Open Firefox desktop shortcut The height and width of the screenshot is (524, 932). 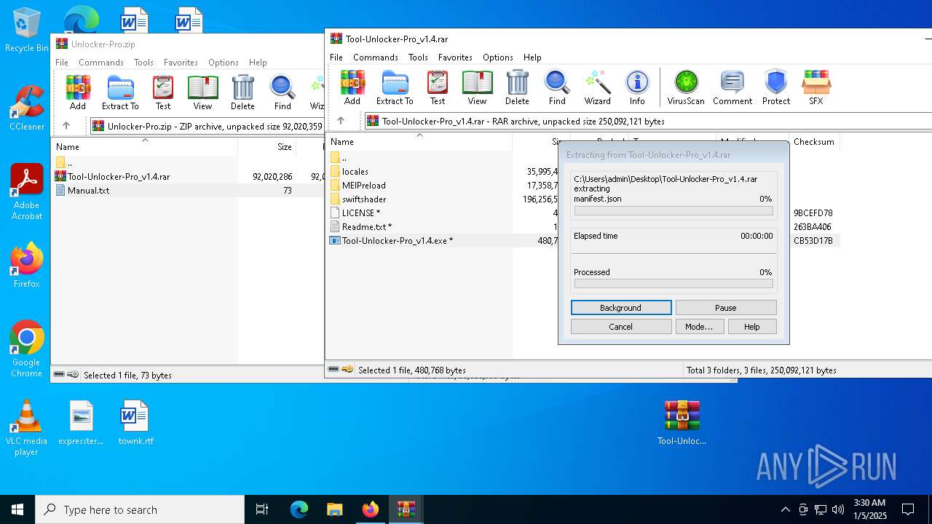26,265
